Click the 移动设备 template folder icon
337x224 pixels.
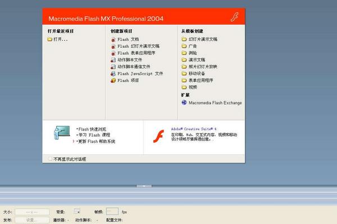coord(184,73)
